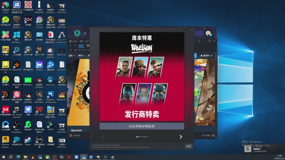Dismiss popup using top-right X
The height and width of the screenshot is (160, 285).
pos(192,30)
